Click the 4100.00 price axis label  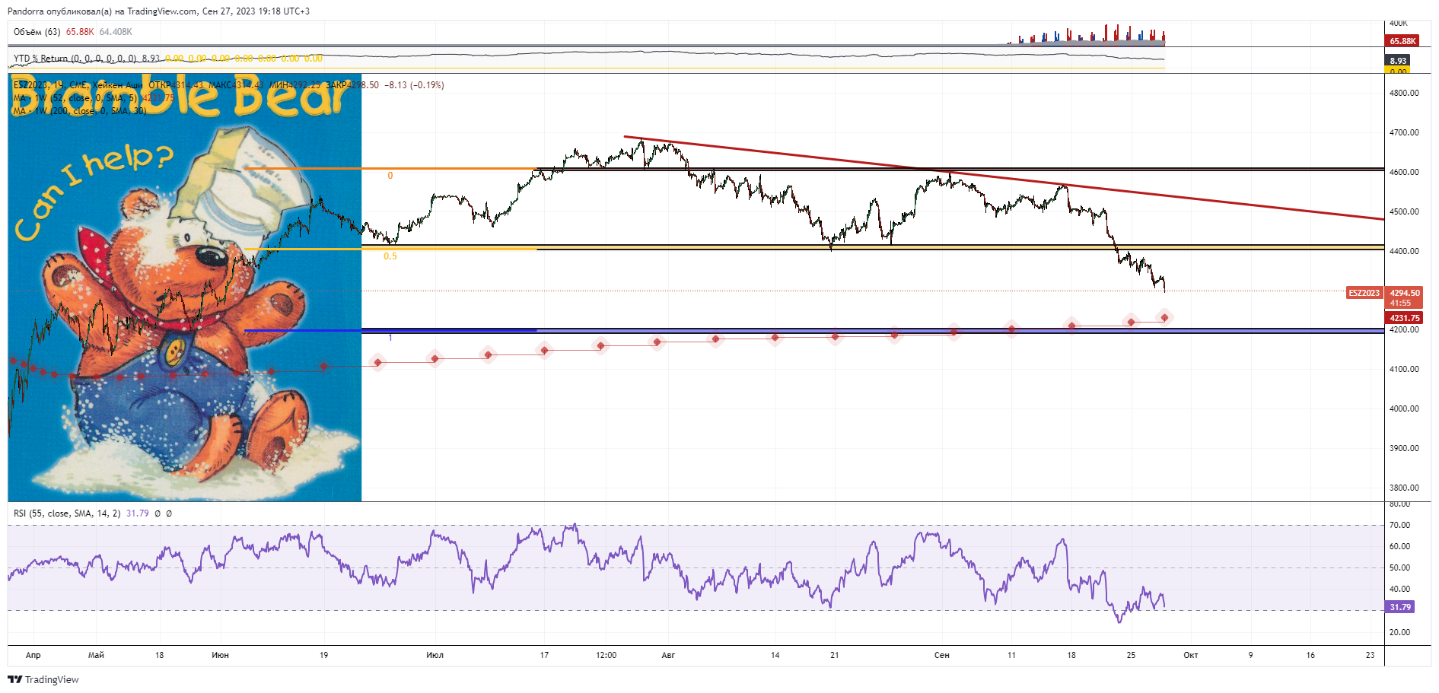pos(1404,369)
